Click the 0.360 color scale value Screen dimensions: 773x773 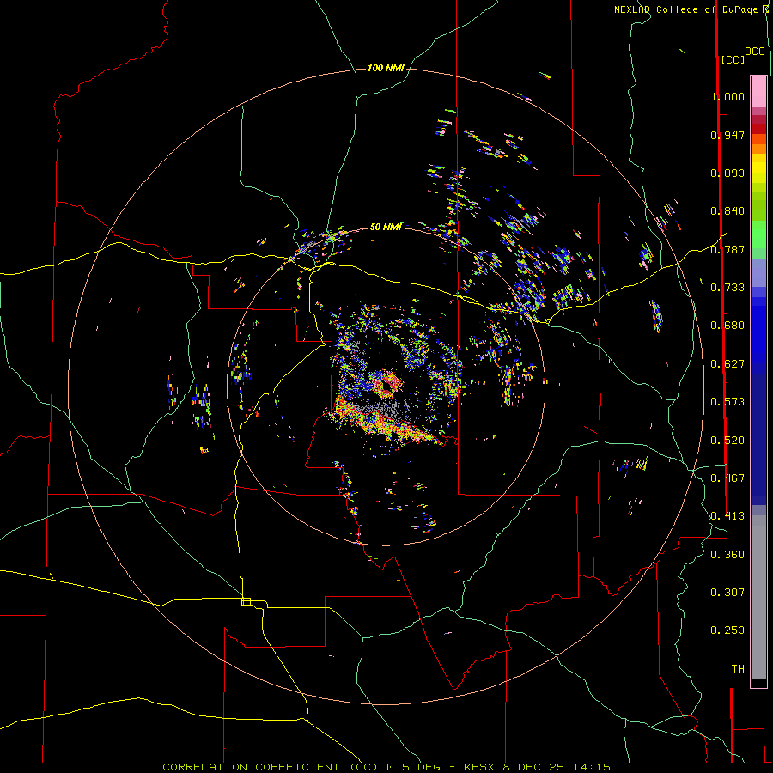727,555
